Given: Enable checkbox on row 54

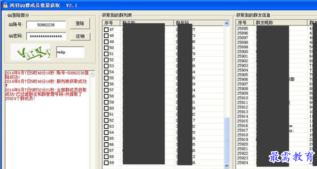Looking at the screenshot, I should click(x=106, y=72).
